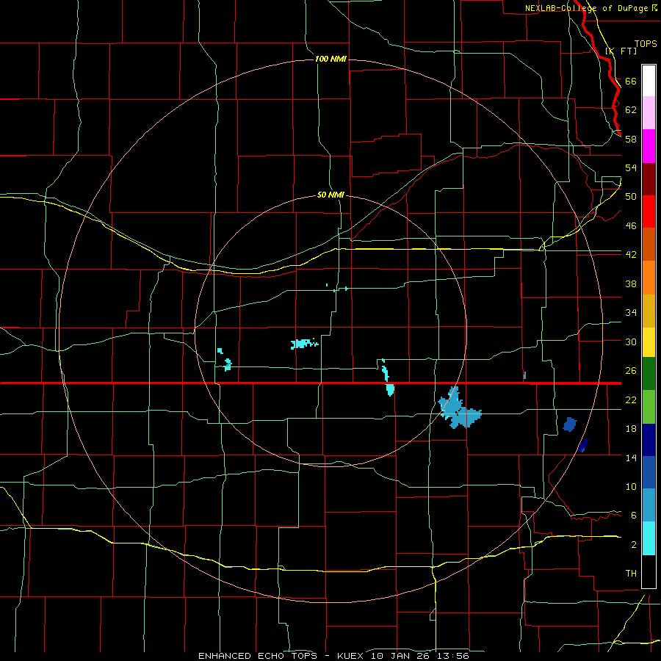Select the light green legend color block
Viewport: 661px width, 661px height.
coord(649,407)
